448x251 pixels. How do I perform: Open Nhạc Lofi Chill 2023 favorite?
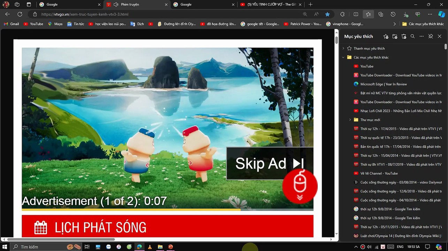pos(397,111)
